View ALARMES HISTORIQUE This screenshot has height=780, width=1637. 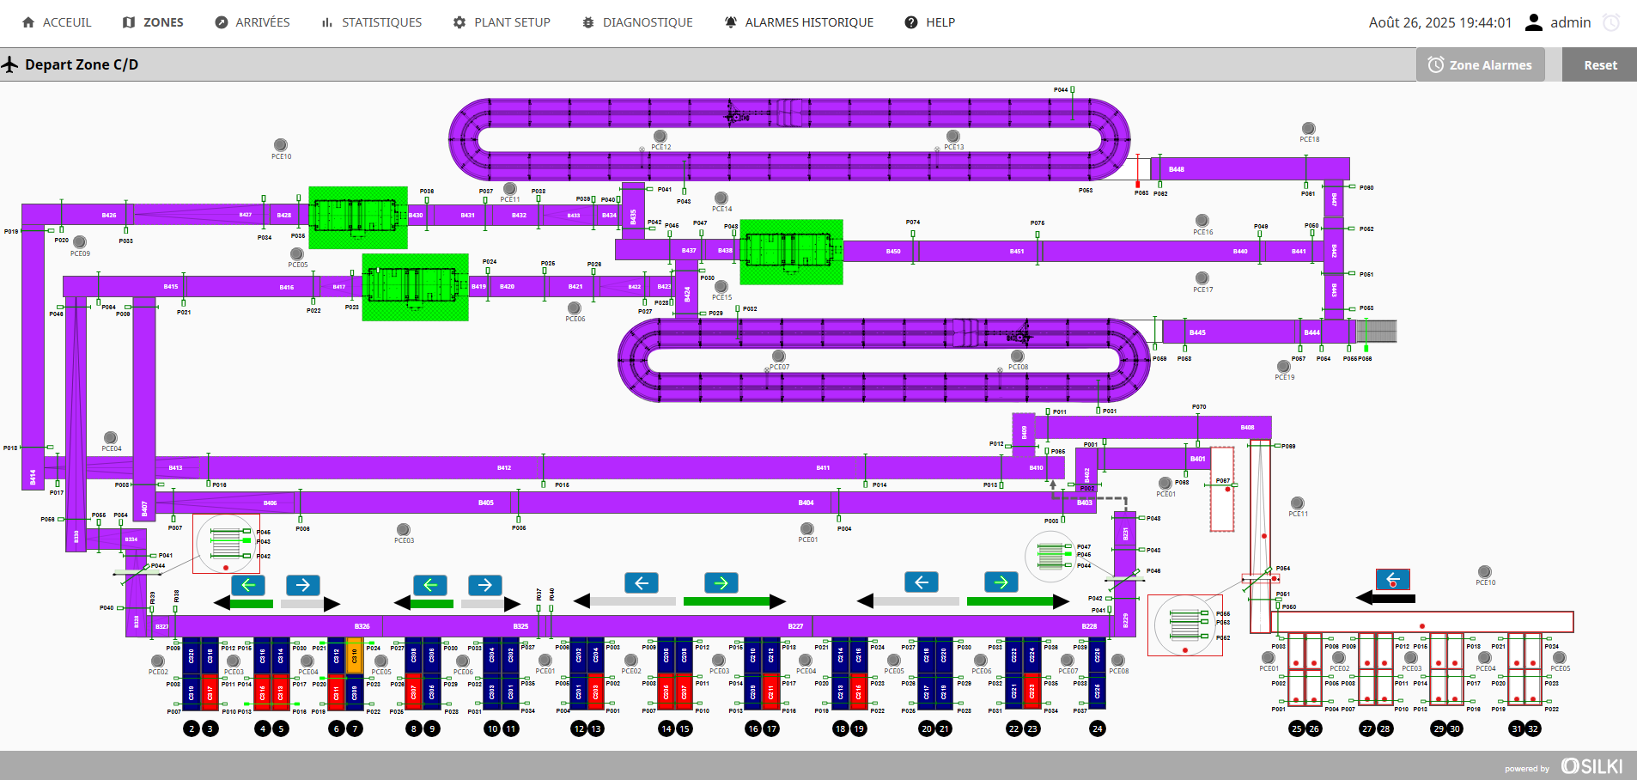coord(799,22)
